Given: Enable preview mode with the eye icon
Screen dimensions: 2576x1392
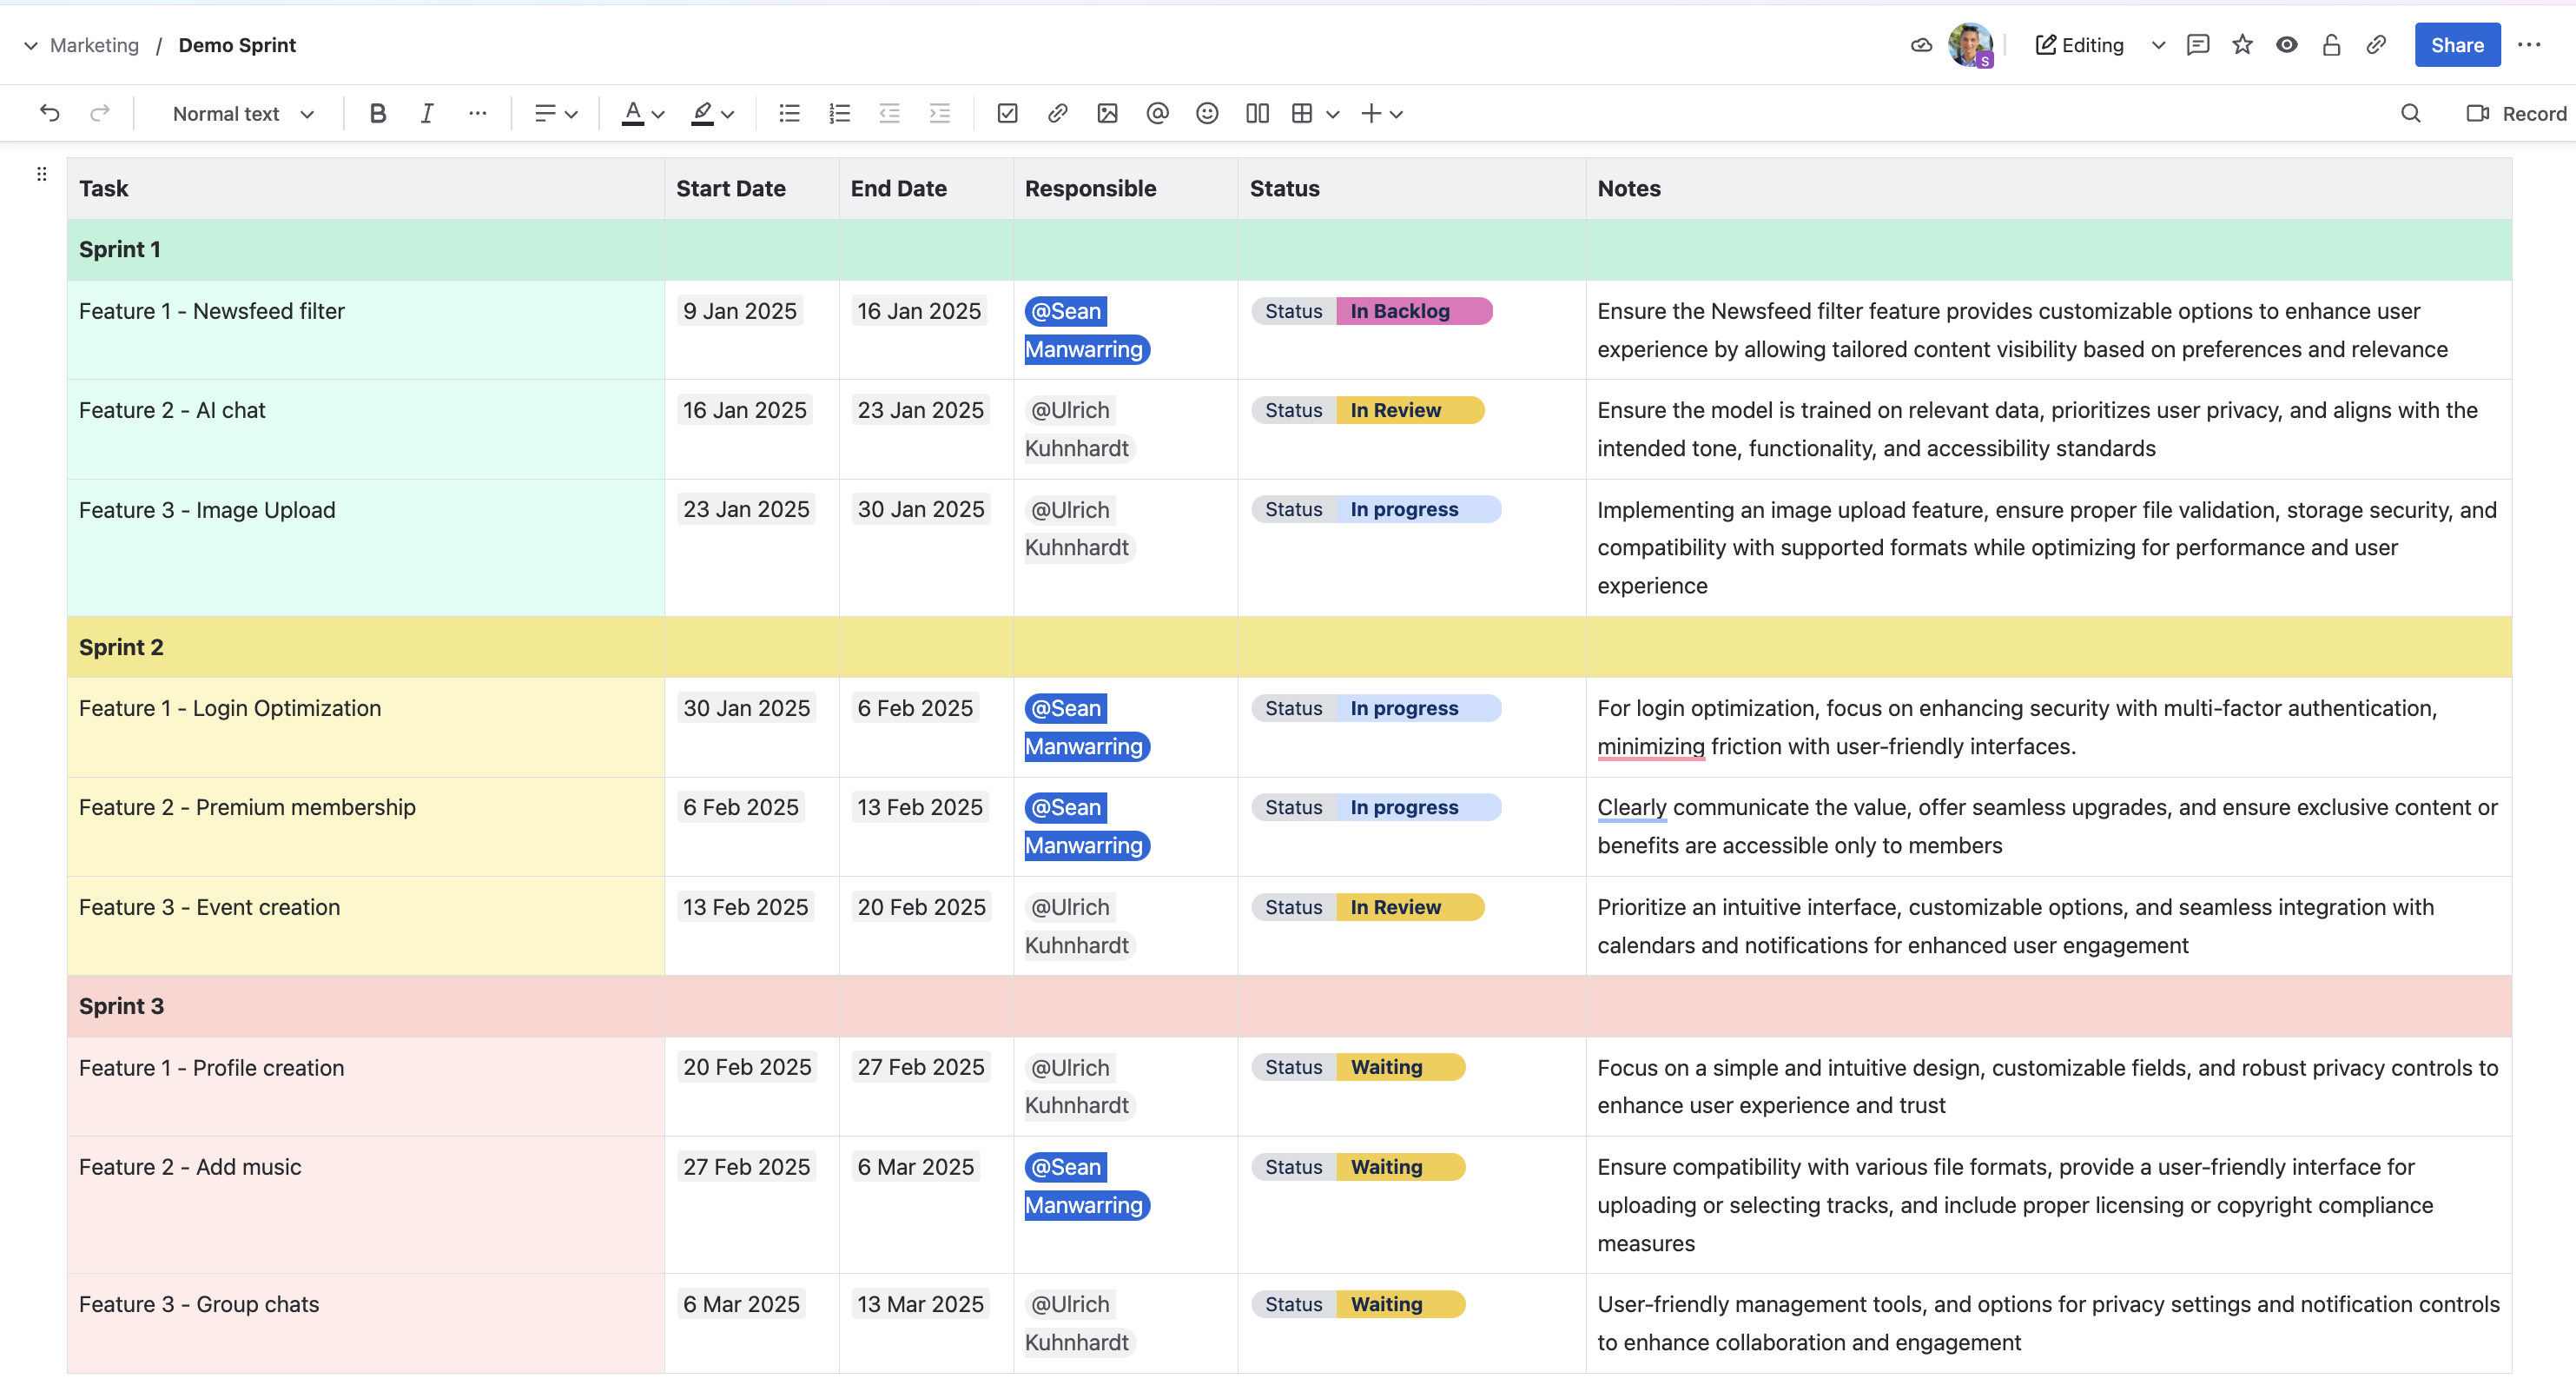Looking at the screenshot, I should tap(2286, 45).
